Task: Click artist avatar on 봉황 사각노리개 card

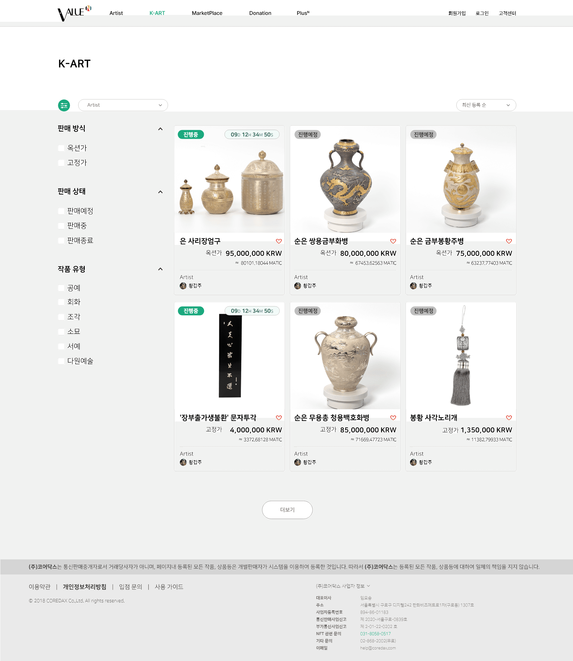Action: [413, 462]
